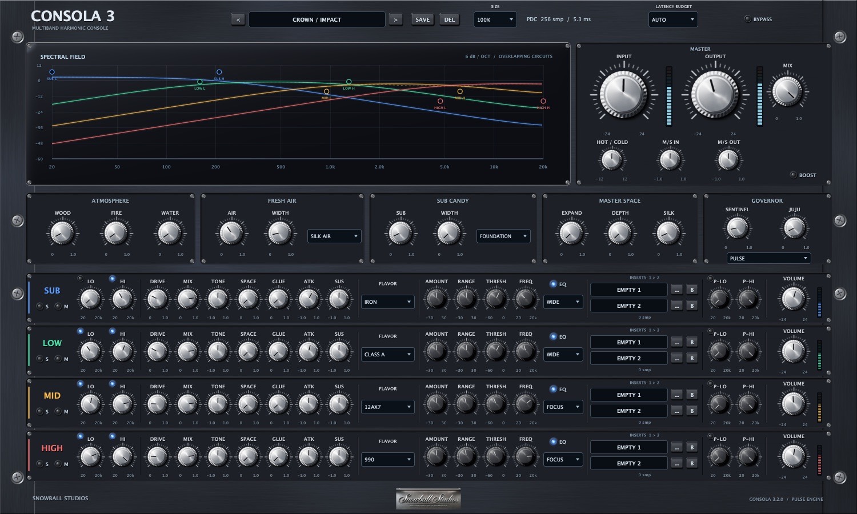Open the SILK AIR dropdown in Fresh Air

334,236
